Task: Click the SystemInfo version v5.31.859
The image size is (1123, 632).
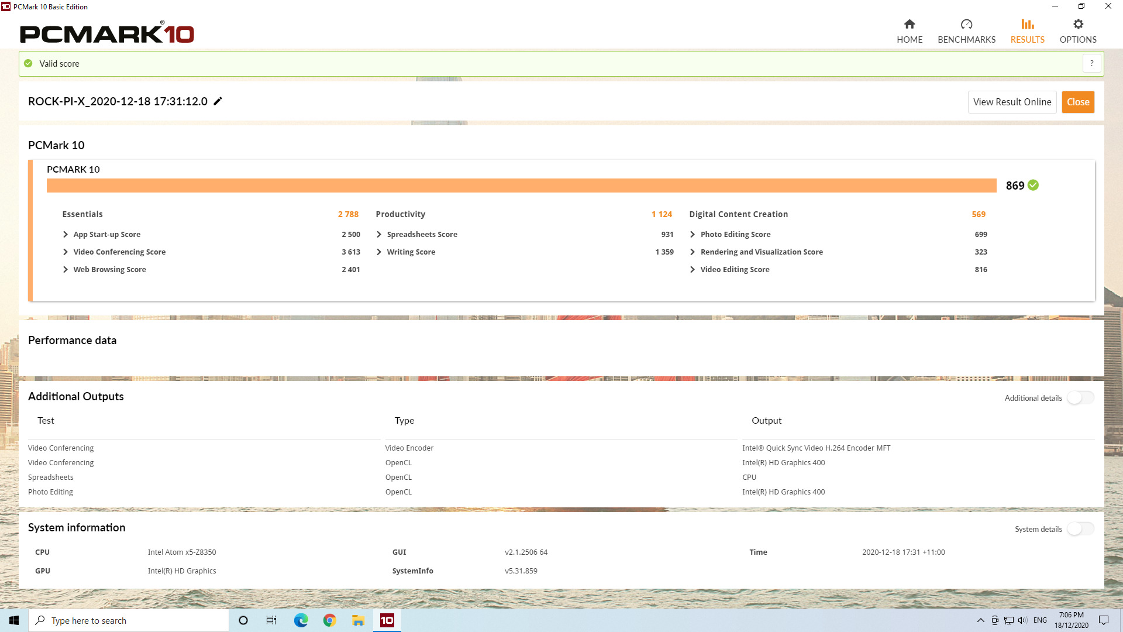Action: [521, 571]
